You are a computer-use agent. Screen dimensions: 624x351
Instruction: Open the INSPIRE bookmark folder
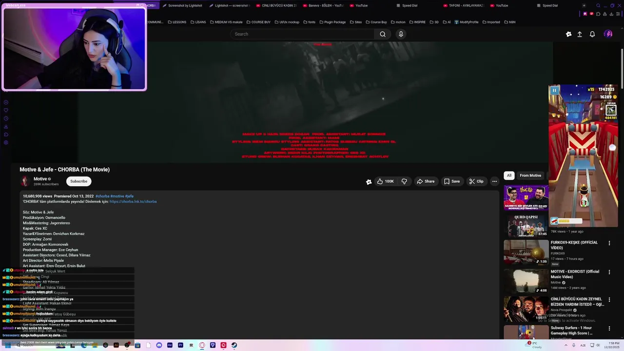coord(417,22)
